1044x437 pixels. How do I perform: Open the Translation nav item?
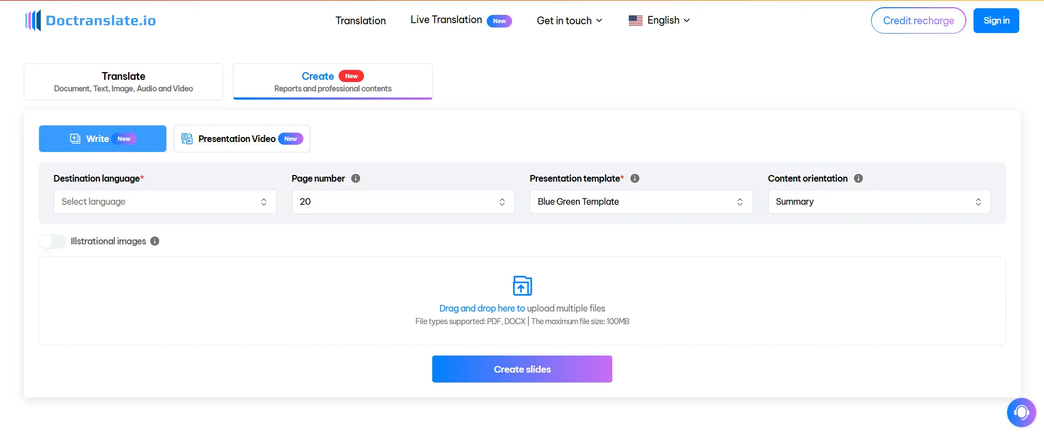coord(361,20)
